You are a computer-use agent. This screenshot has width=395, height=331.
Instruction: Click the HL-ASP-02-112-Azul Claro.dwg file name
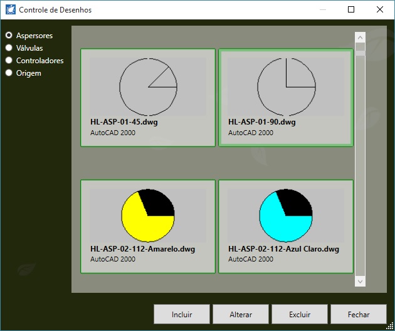tap(283, 249)
